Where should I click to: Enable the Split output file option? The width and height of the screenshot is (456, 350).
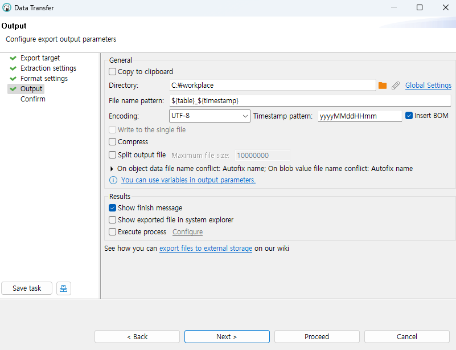[113, 155]
